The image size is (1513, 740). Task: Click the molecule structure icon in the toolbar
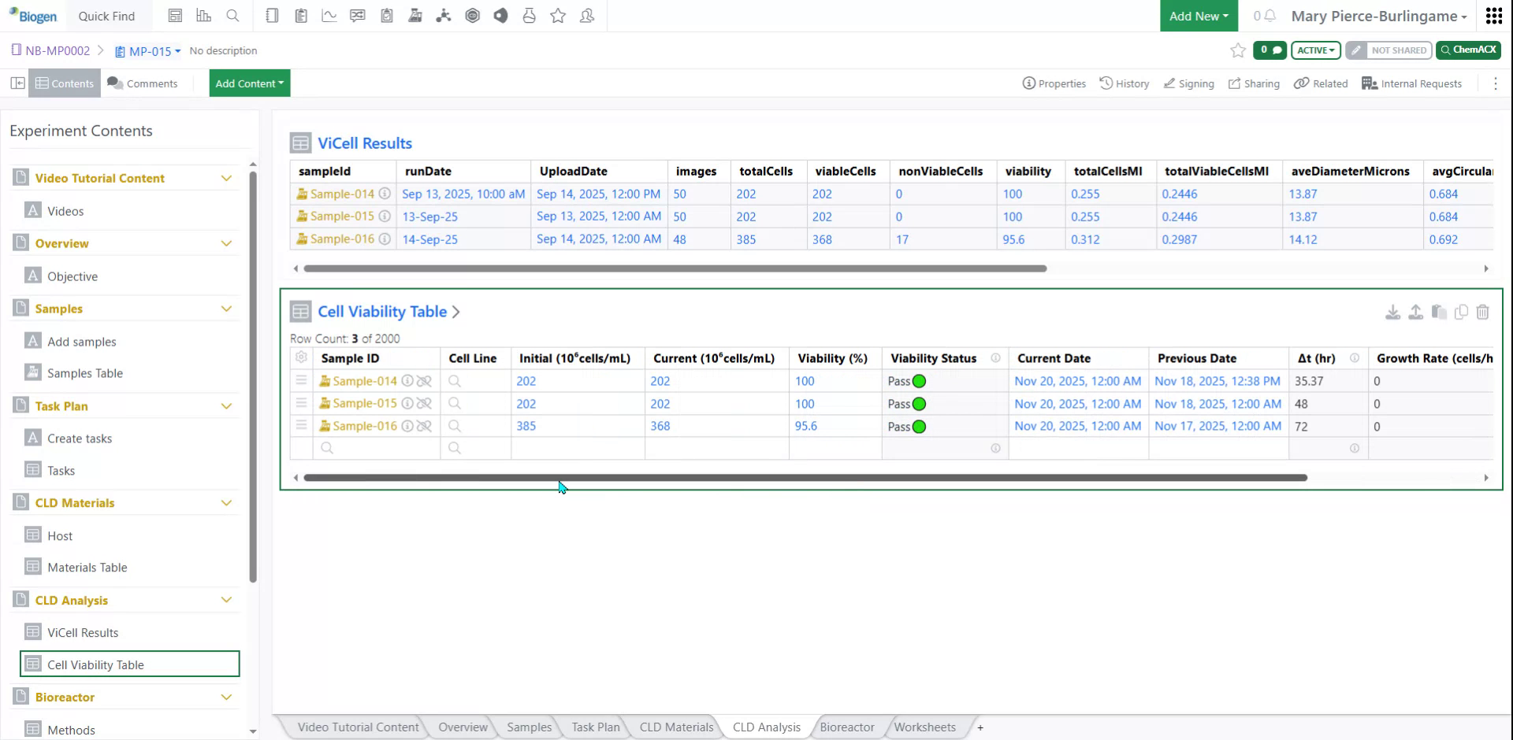pos(444,16)
